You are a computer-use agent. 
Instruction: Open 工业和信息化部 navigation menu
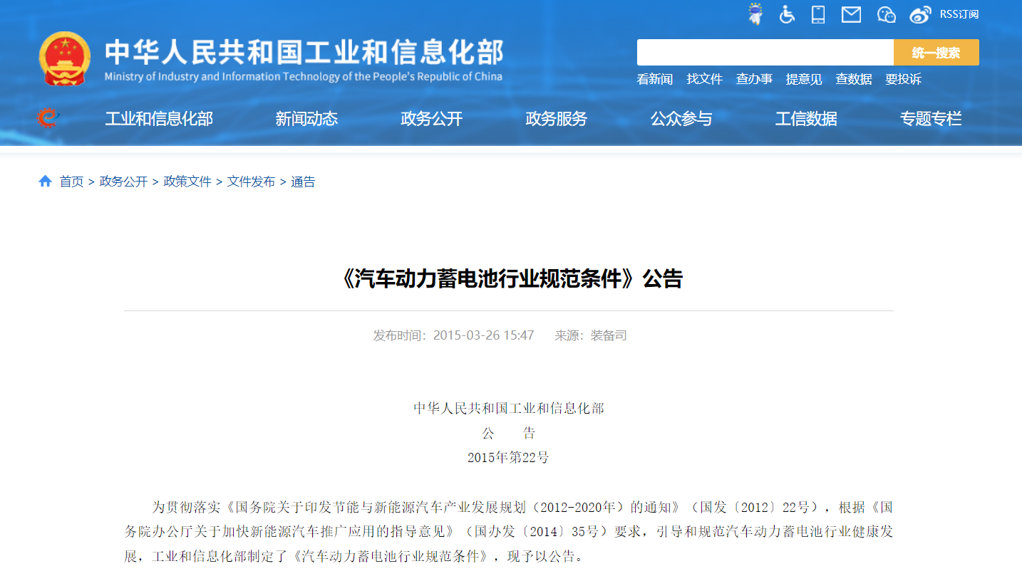159,119
